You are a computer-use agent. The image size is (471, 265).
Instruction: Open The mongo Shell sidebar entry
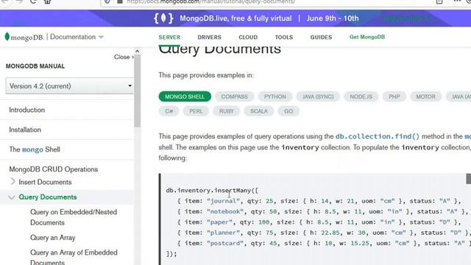pyautogui.click(x=35, y=149)
